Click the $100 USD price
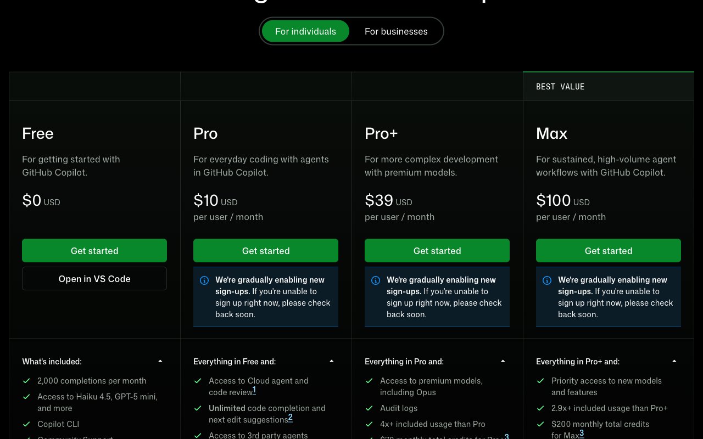 (x=563, y=201)
